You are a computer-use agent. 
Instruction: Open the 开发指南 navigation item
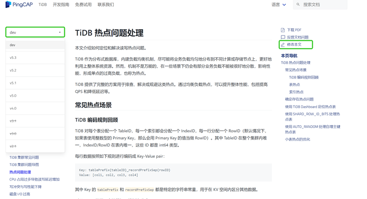(x=61, y=4)
